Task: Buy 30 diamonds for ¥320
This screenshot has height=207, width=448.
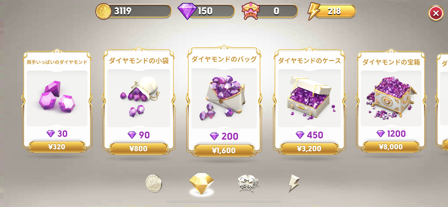Action: [57, 147]
